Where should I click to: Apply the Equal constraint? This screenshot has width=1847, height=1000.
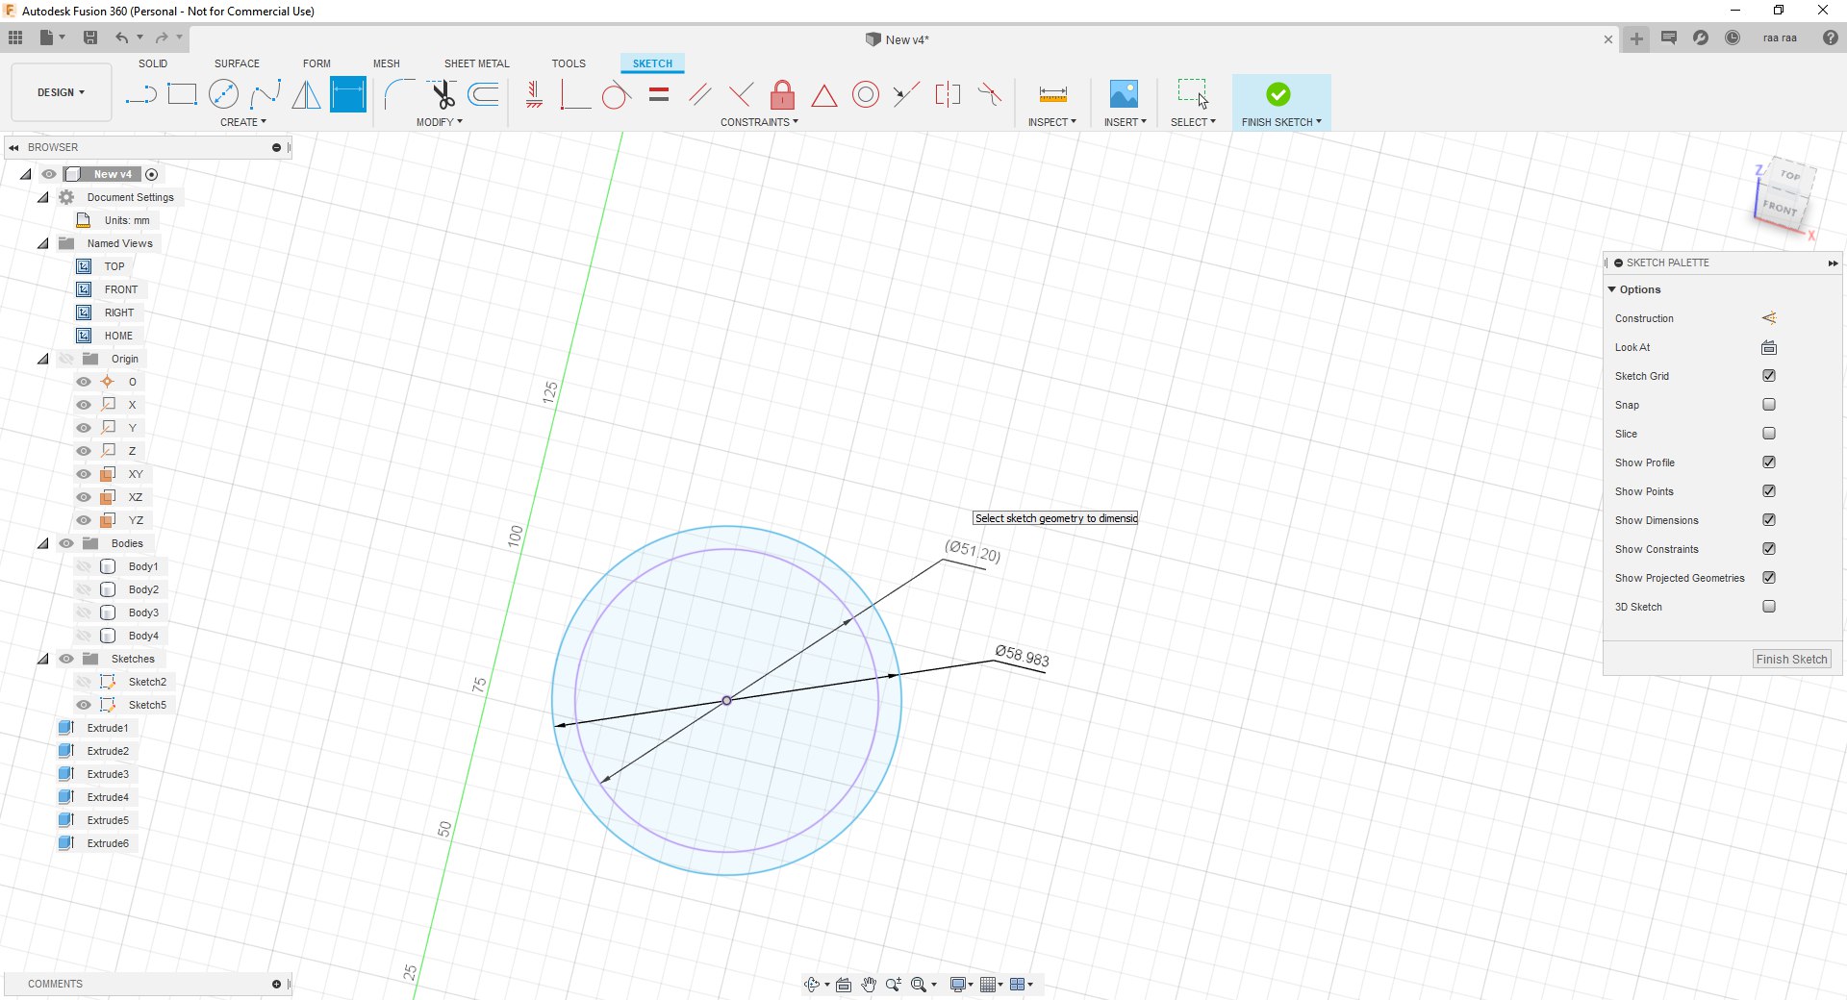coord(659,94)
